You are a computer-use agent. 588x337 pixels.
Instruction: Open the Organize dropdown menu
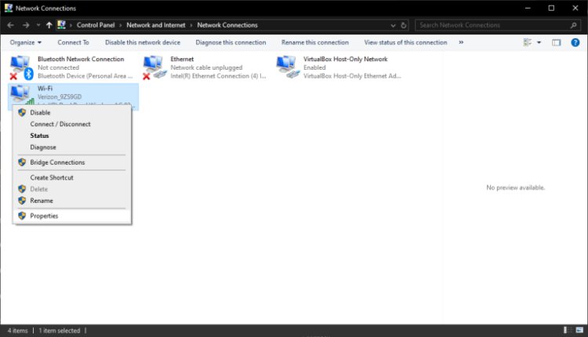[x=26, y=42]
